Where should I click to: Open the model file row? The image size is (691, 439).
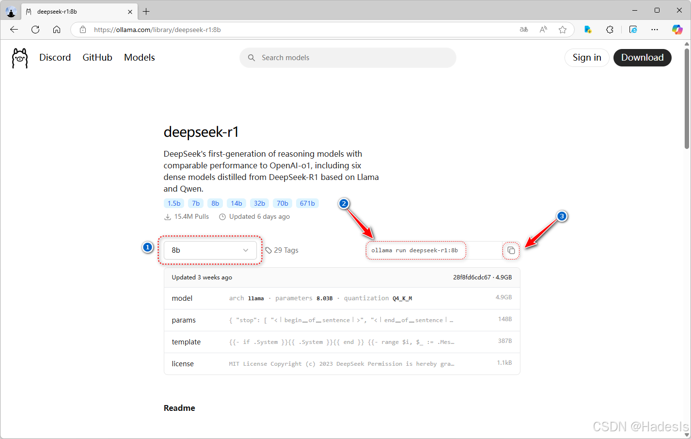coord(342,298)
